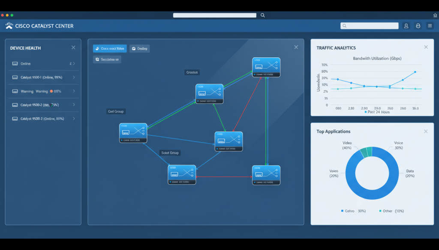
Task: Click the TRAFFIC ANALYTICS panel title
Action: click(336, 48)
